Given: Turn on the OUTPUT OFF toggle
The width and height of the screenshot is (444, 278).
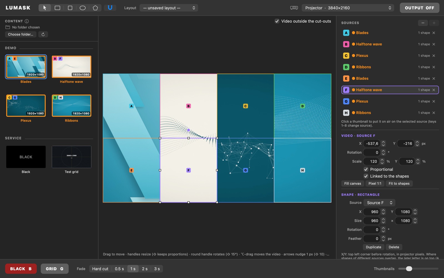Looking at the screenshot, I should [419, 8].
